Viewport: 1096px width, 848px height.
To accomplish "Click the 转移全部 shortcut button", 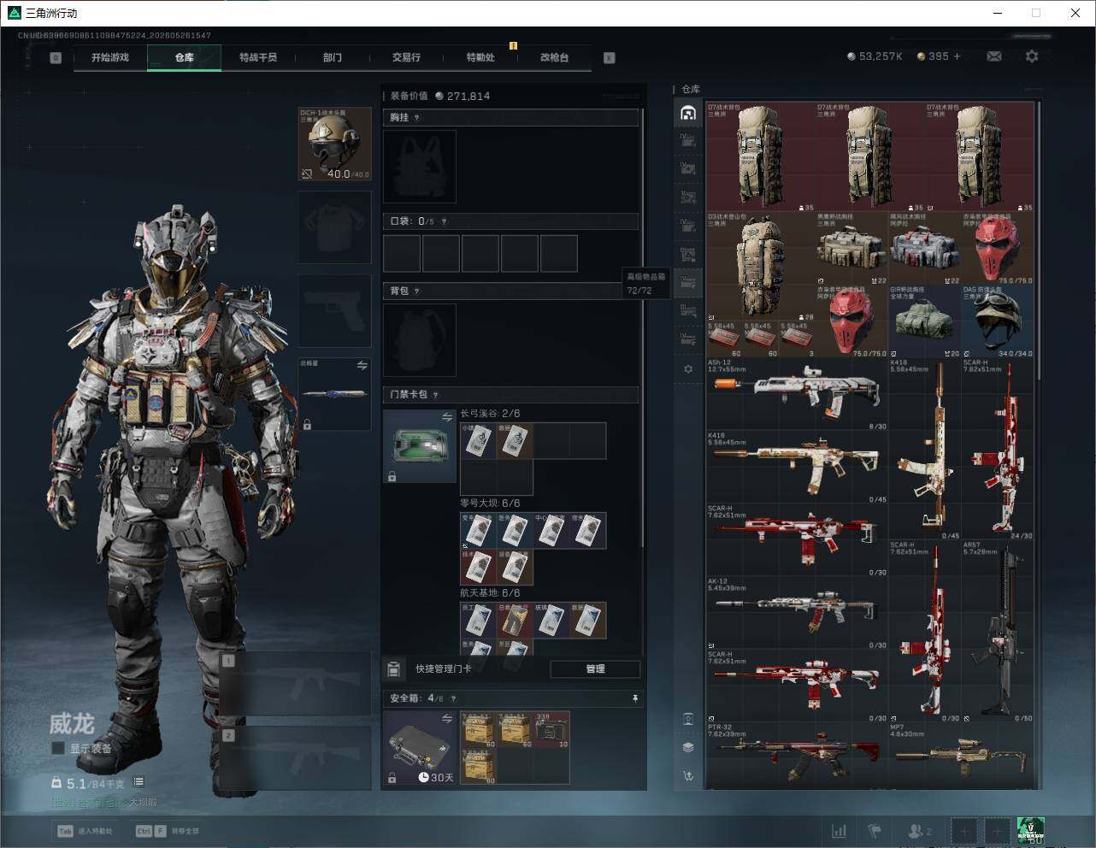I will click(168, 831).
